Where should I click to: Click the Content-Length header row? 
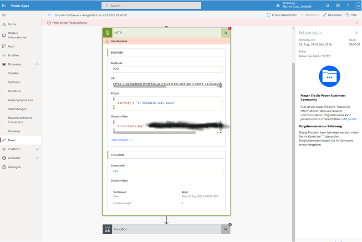coord(167,203)
